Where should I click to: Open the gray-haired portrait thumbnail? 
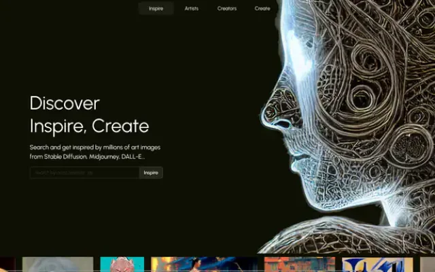click(58, 265)
